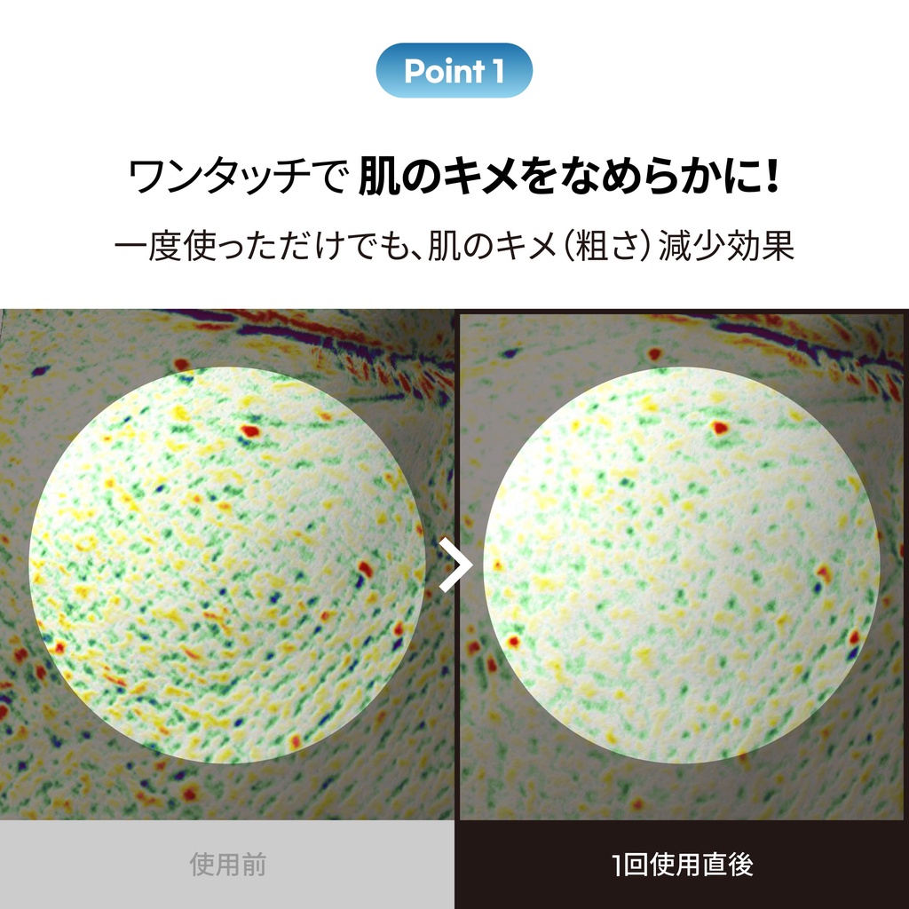Select the 使用前 label bar
Screen dimensions: 909x909
227,865
